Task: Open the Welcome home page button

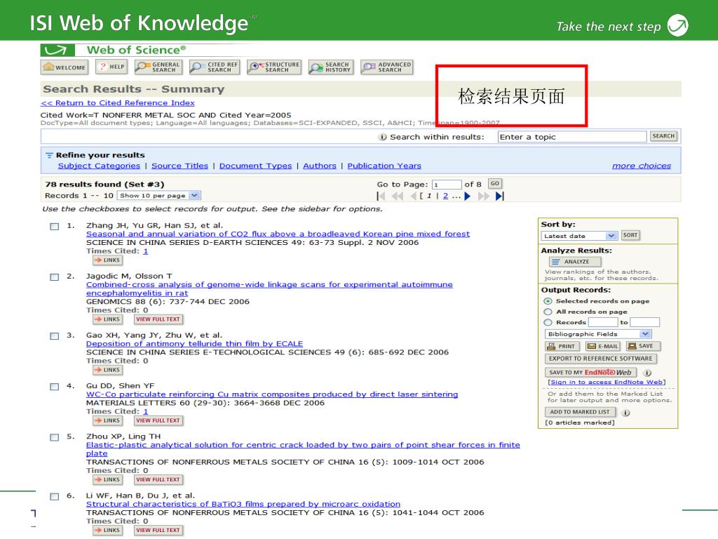Action: pyautogui.click(x=64, y=67)
